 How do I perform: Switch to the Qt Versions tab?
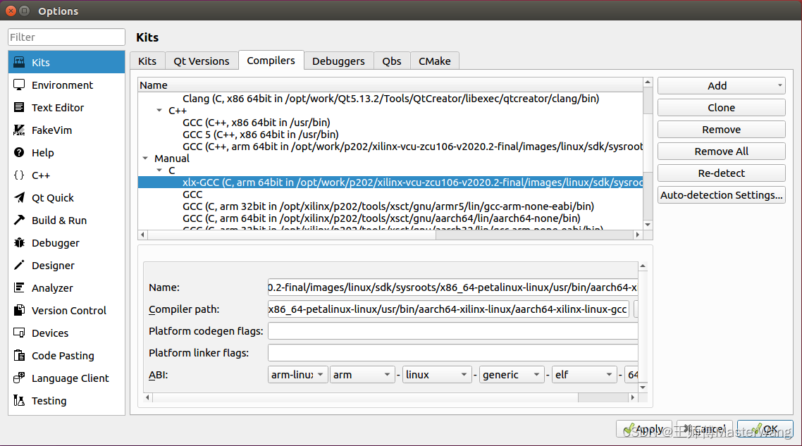(201, 61)
